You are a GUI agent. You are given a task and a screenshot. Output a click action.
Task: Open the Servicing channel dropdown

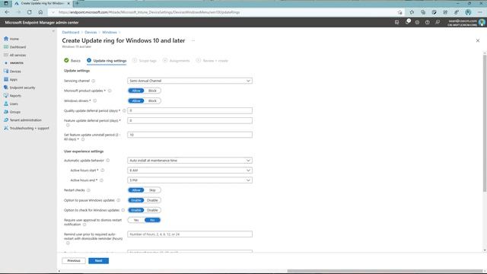189,81
